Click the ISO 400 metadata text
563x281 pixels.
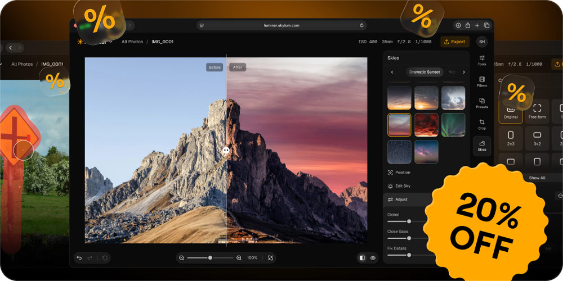(368, 42)
